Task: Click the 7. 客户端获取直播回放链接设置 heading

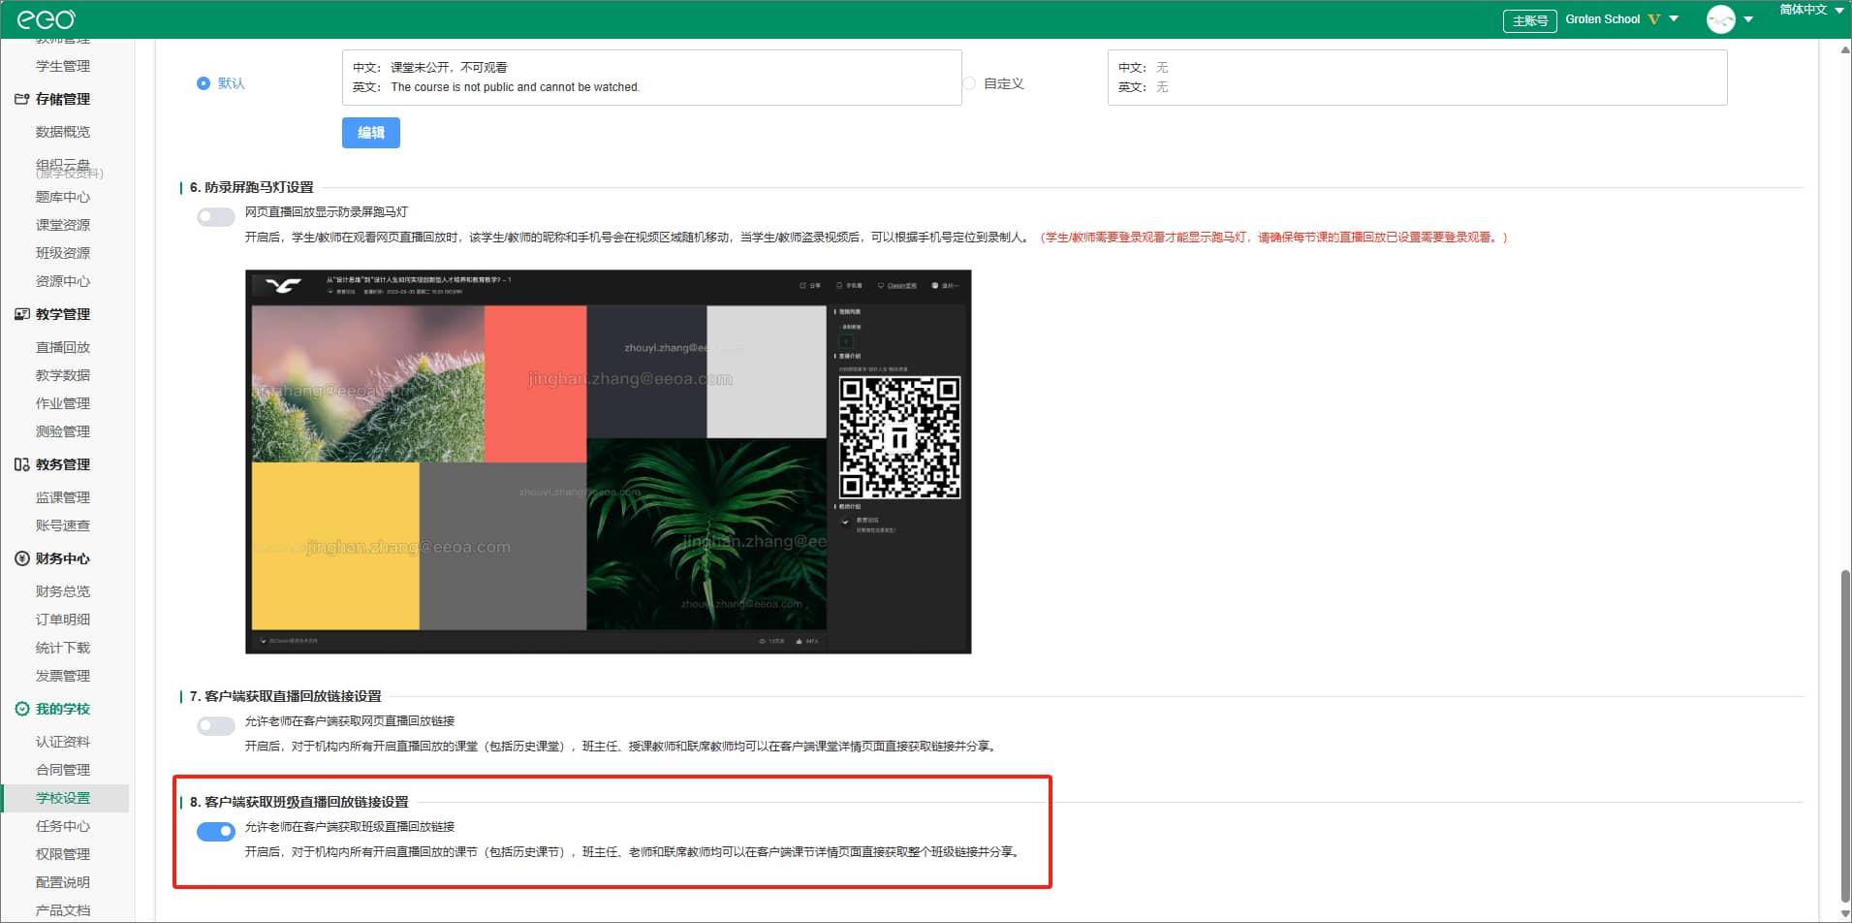Action: pyautogui.click(x=286, y=696)
